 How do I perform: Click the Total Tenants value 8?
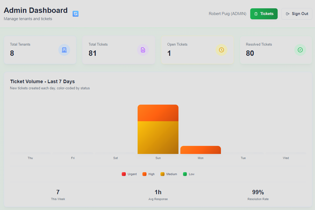click(x=12, y=53)
